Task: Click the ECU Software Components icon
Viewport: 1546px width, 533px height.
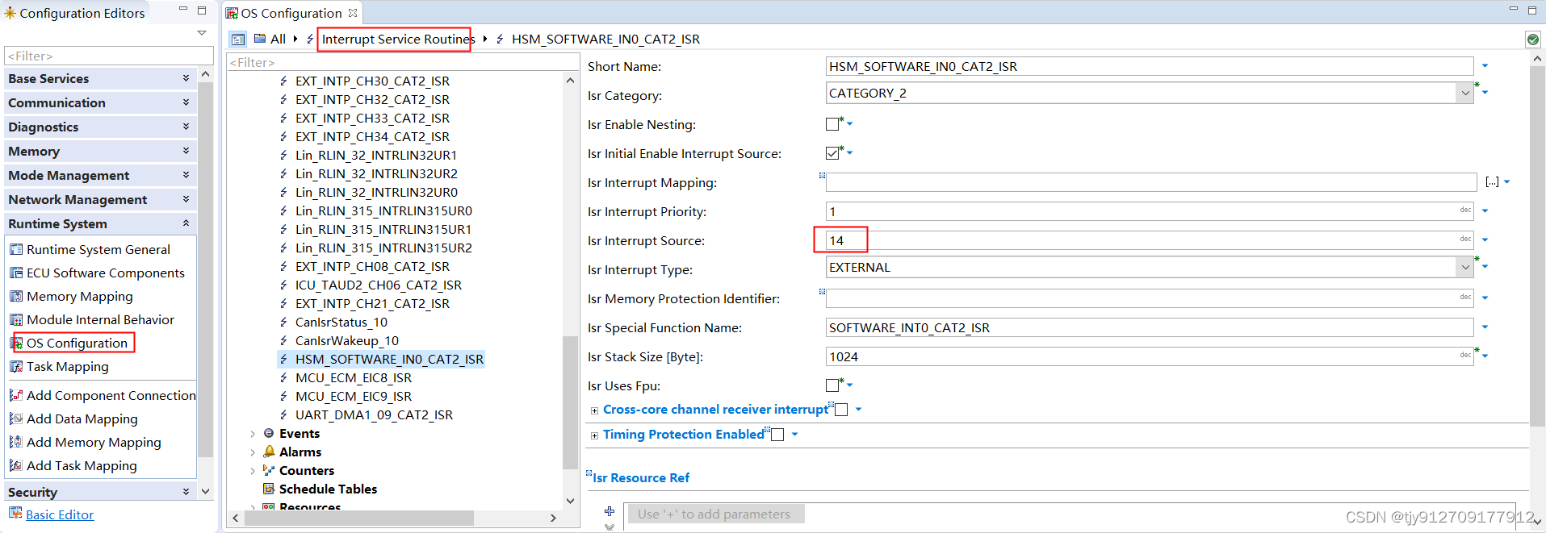Action: point(16,273)
